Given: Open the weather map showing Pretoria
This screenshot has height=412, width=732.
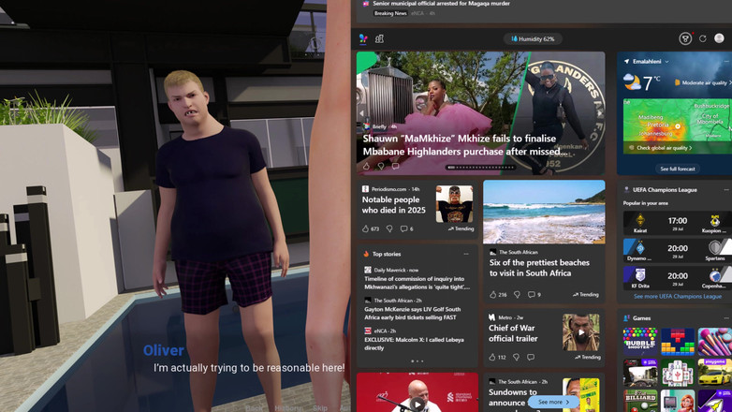Looking at the screenshot, I should [x=678, y=126].
